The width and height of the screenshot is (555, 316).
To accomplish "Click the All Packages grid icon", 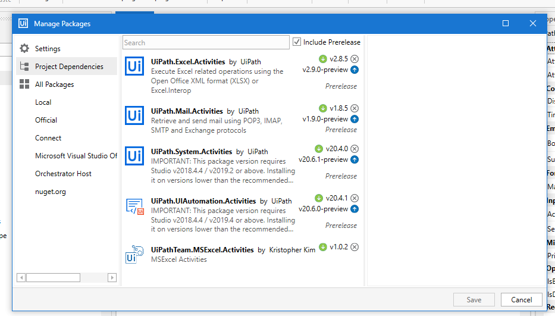I will (x=24, y=84).
